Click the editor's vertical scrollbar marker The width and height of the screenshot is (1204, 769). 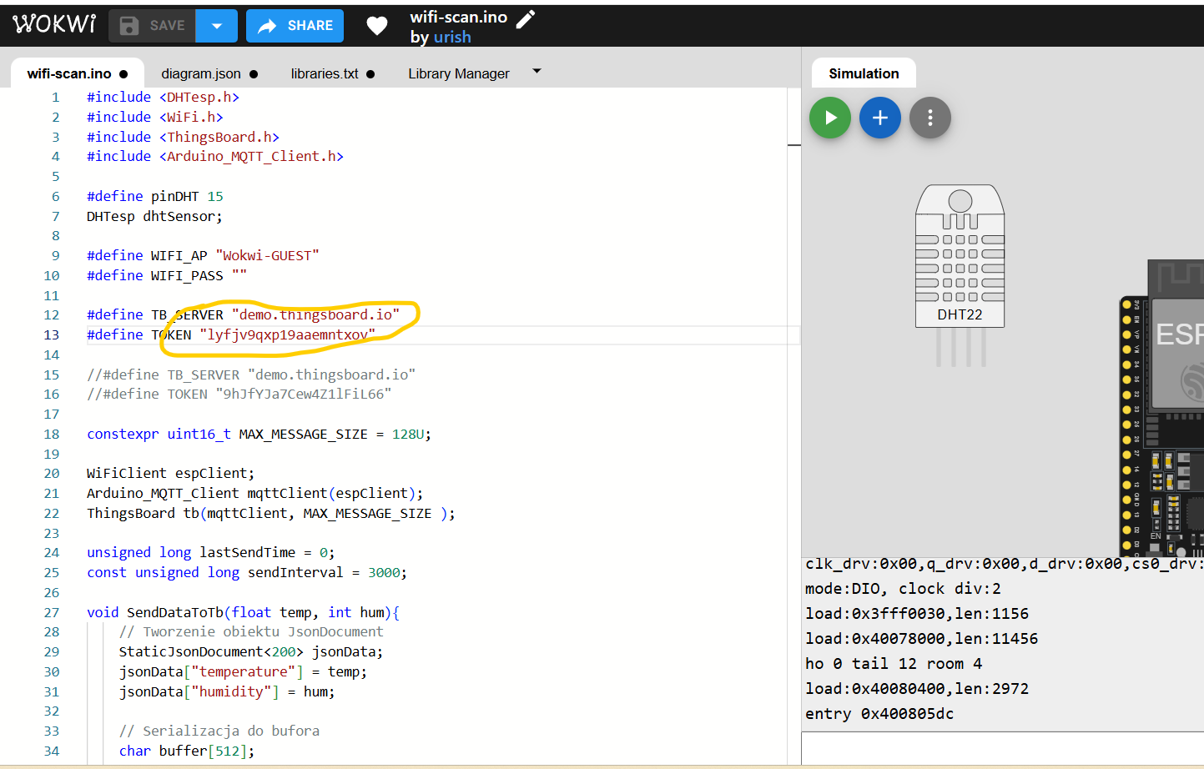(x=794, y=145)
